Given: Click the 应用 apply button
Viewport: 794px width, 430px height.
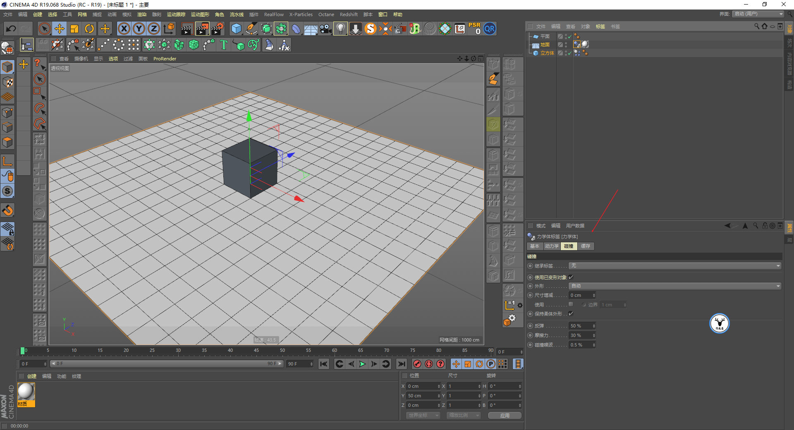Looking at the screenshot, I should pyautogui.click(x=505, y=415).
